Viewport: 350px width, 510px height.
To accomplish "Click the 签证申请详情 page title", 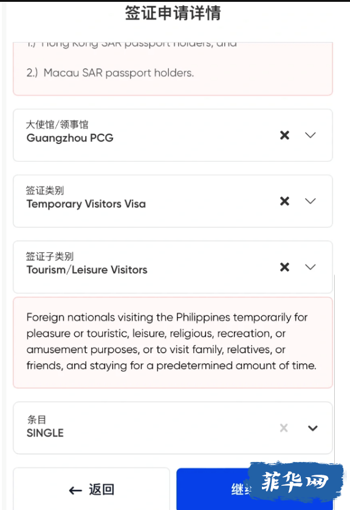I will point(173,13).
